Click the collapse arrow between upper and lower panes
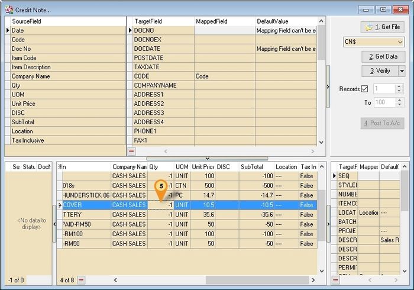414x290 pixels. pos(206,158)
